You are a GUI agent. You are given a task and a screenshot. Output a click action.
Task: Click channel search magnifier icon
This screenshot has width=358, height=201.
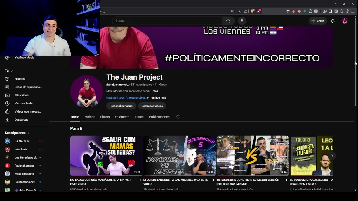pos(178,117)
